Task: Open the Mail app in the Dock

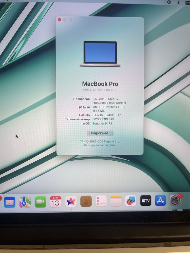Action: [10, 202]
